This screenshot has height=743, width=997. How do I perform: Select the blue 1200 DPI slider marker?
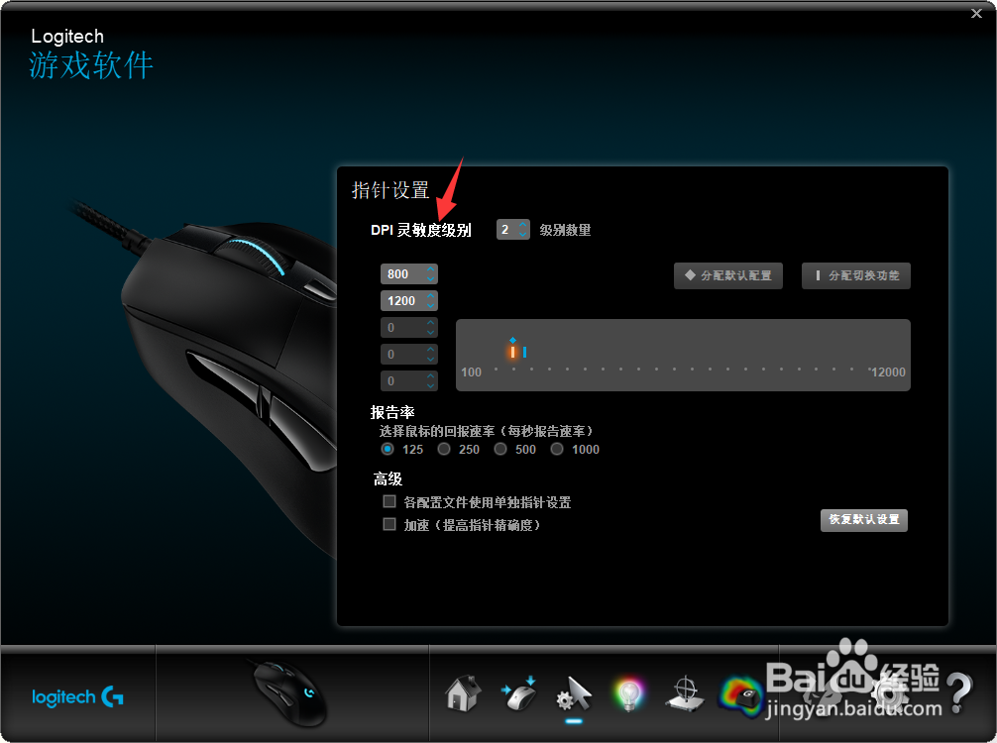point(524,352)
